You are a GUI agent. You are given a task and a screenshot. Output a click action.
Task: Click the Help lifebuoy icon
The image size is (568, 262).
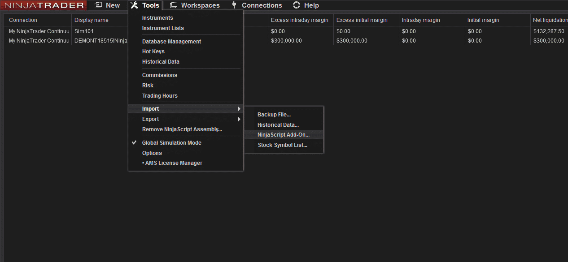pyautogui.click(x=296, y=5)
